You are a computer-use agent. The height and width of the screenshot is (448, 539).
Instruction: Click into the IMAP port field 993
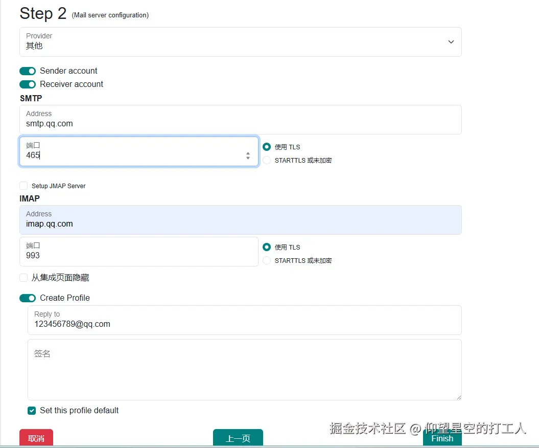[138, 252]
